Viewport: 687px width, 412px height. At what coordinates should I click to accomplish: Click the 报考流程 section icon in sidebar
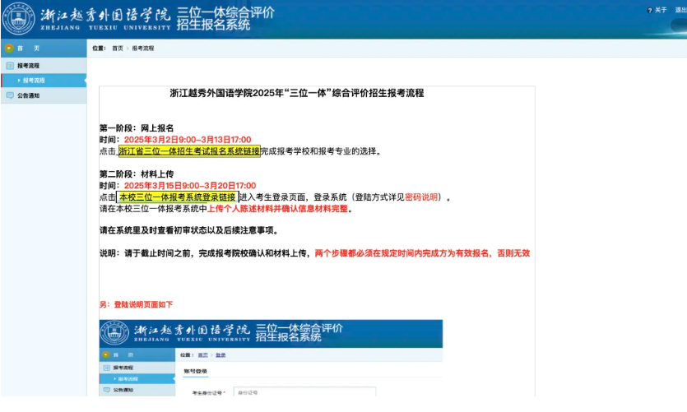[x=10, y=66]
